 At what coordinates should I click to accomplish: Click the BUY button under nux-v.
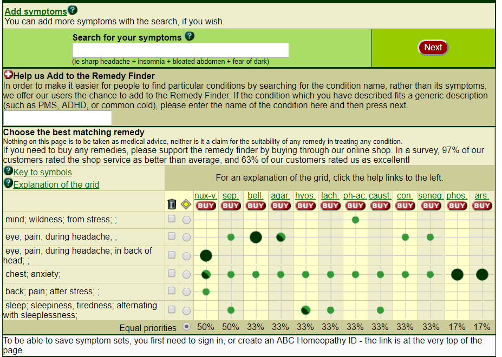(206, 206)
